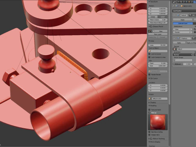Click the grease pencil New button
Screen dimensions: 196x147
[160, 31]
